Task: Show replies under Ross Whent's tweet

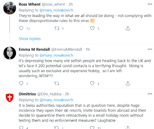Action: [30, 39]
